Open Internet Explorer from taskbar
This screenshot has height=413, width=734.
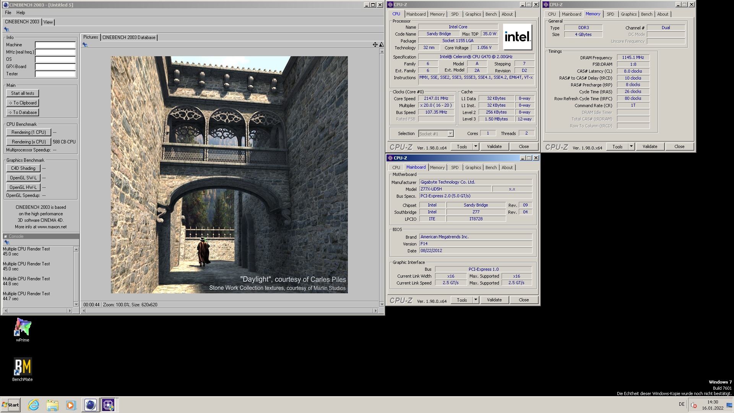pos(34,405)
